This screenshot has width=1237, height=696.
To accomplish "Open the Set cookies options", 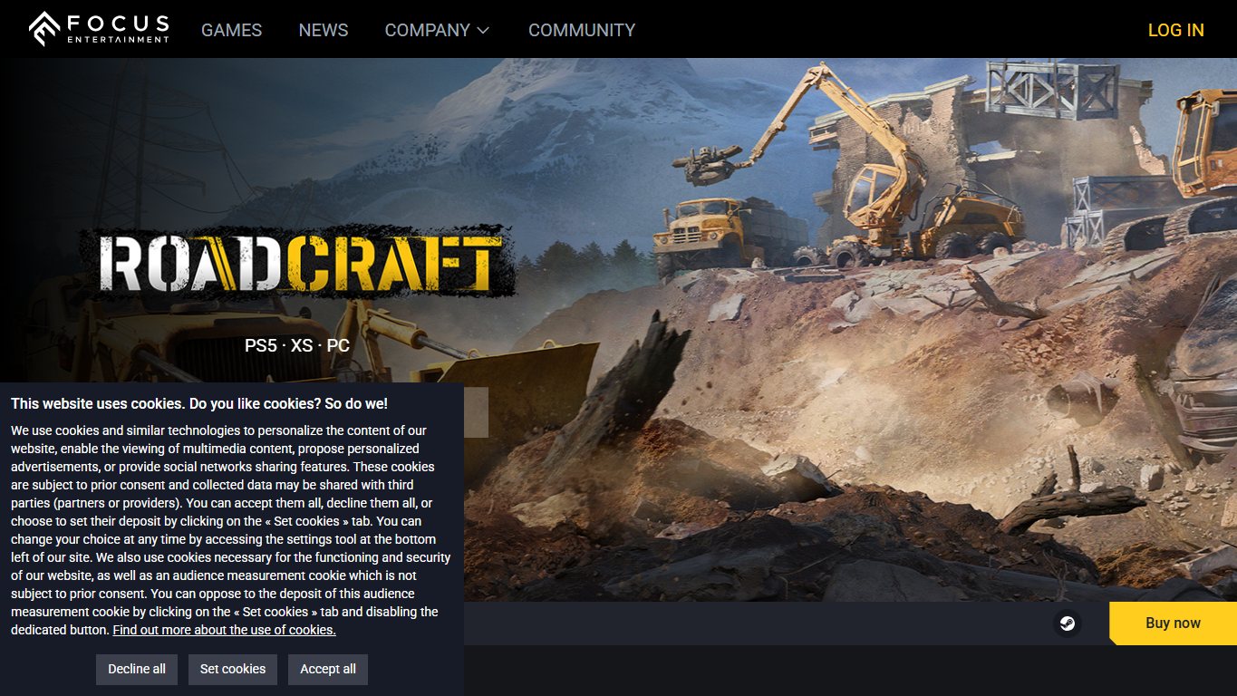I will (x=233, y=669).
